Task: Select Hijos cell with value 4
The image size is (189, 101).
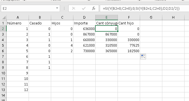Action: (62, 45)
